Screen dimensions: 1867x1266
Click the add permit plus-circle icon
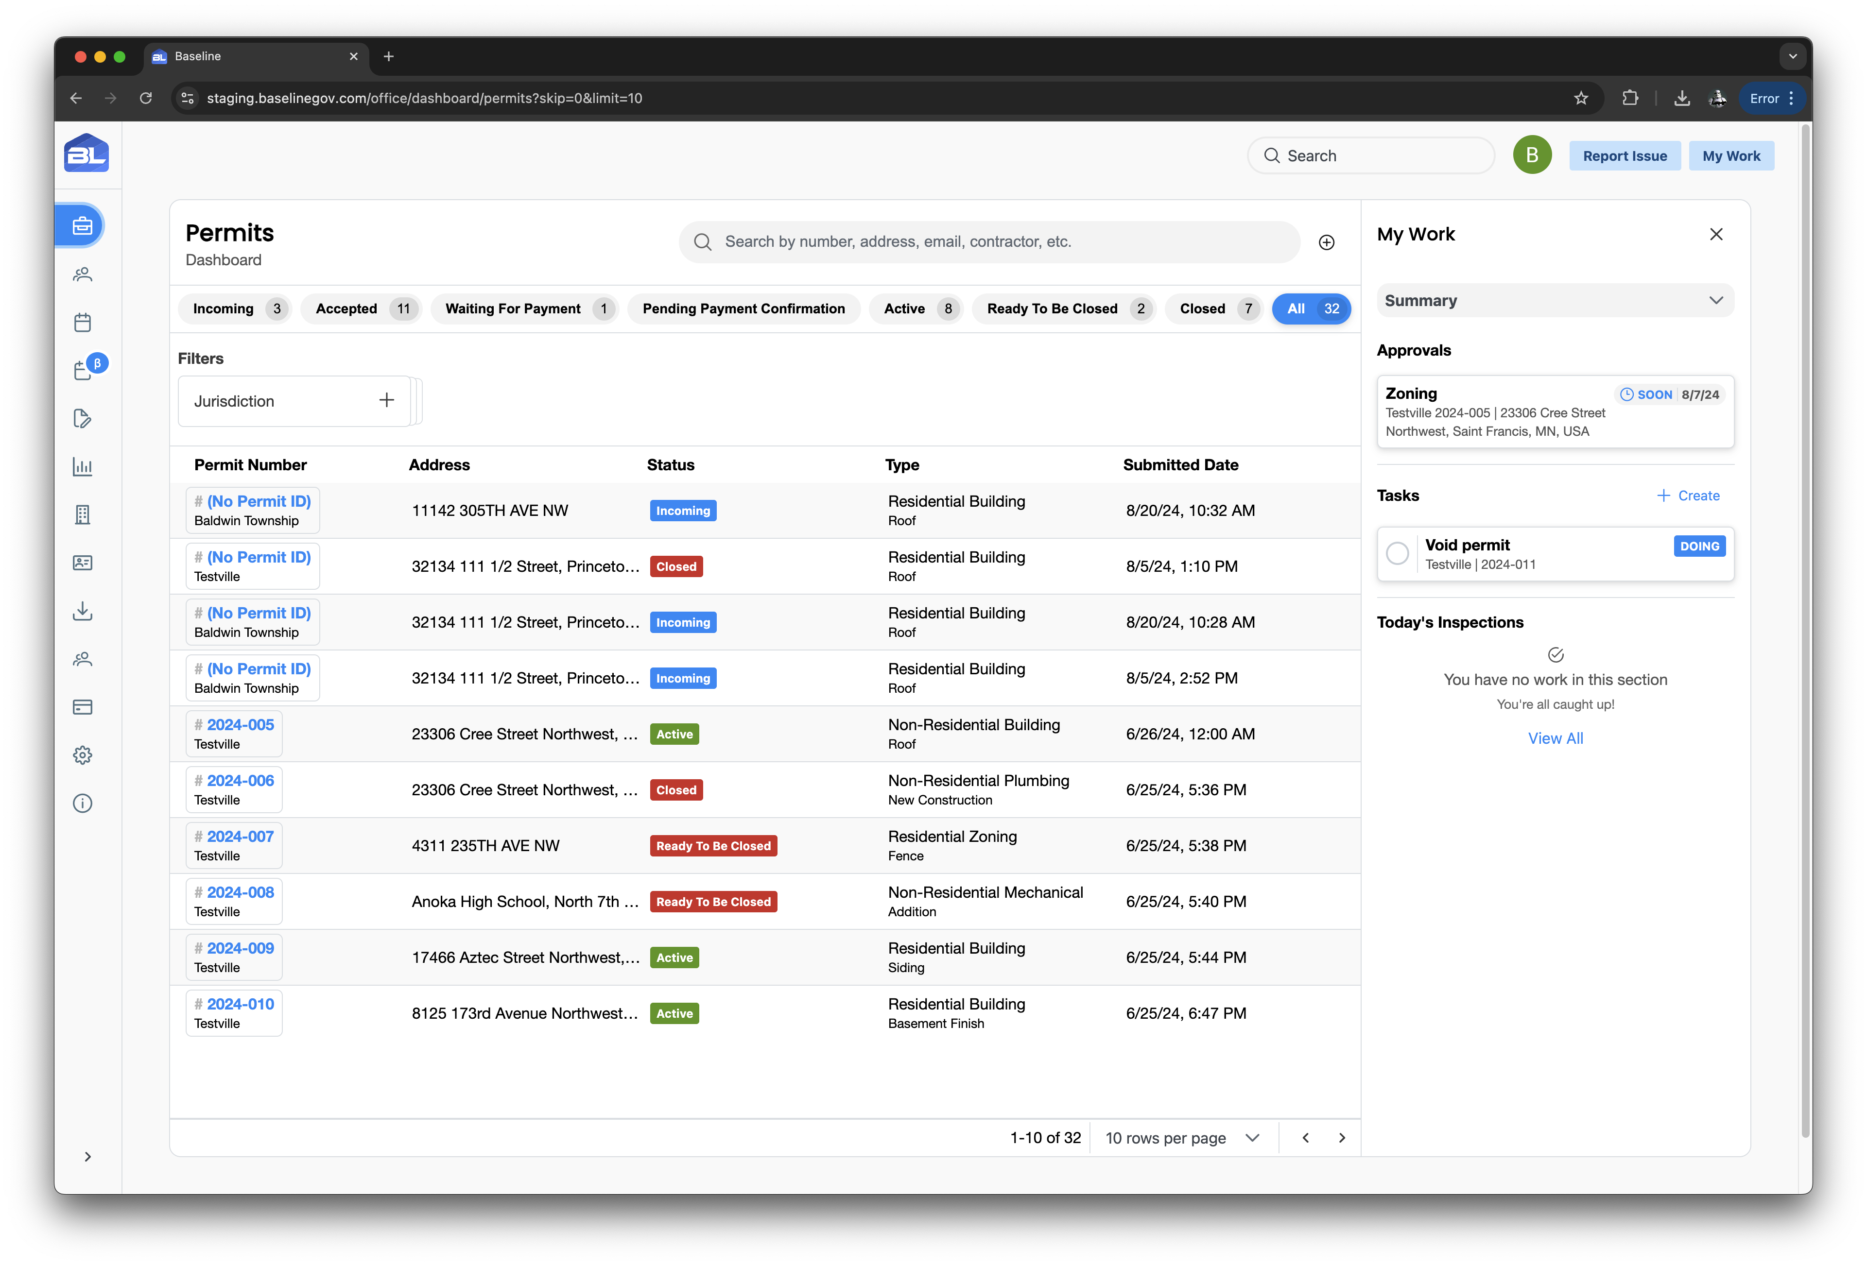coord(1326,242)
